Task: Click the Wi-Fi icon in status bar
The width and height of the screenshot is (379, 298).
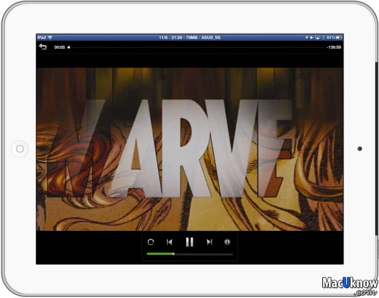Action: click(x=50, y=37)
